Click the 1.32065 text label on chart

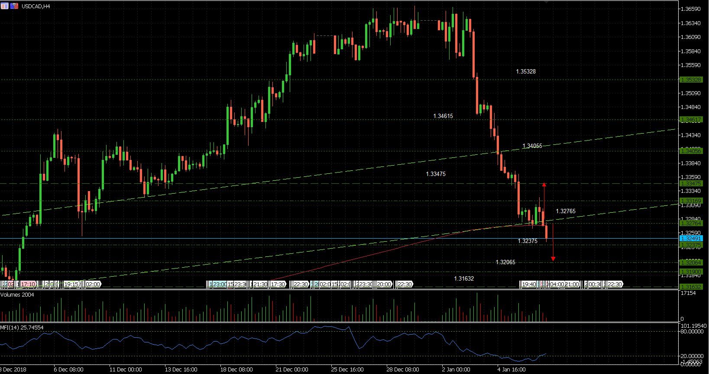(505, 262)
